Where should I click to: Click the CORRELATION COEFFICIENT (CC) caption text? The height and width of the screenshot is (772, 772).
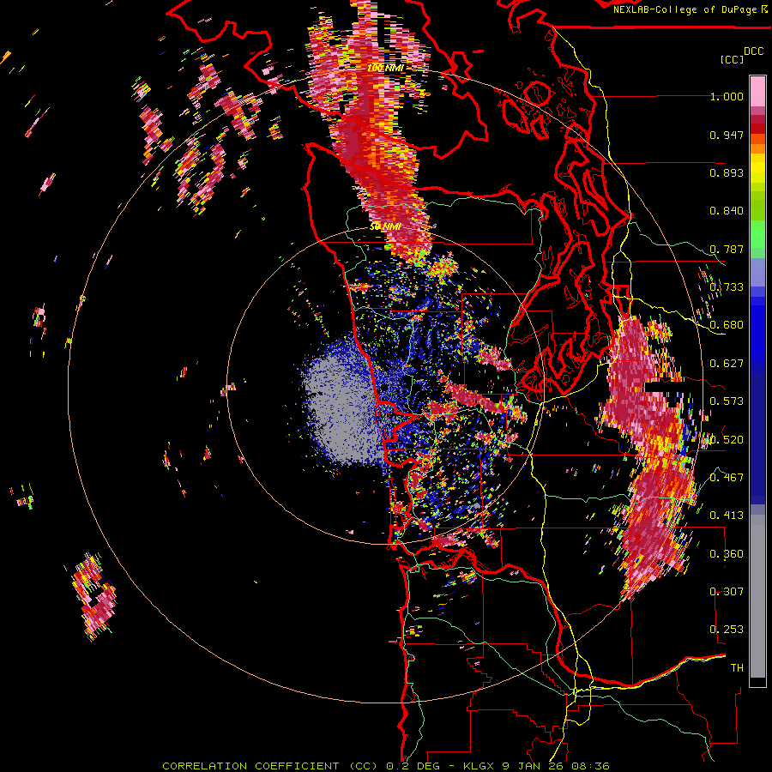pyautogui.click(x=270, y=766)
